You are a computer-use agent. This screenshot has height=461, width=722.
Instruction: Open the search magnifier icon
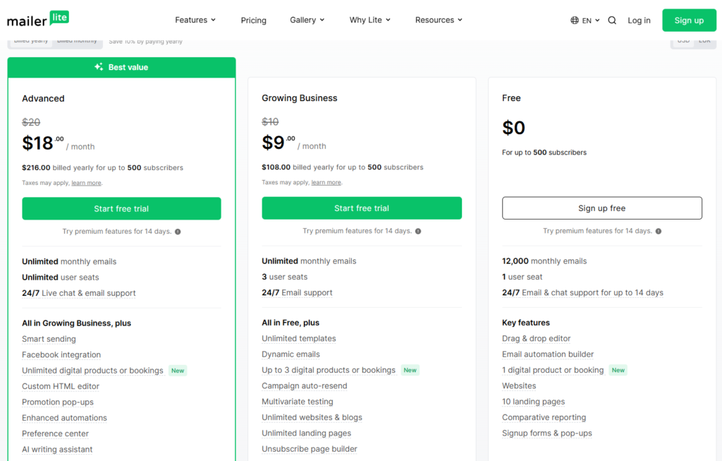pyautogui.click(x=612, y=20)
